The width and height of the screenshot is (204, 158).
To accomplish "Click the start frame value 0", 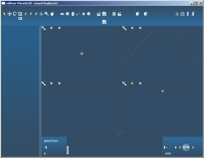I will point(45,153).
